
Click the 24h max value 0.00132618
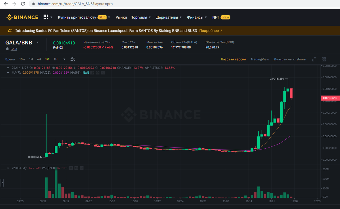pyautogui.click(x=130, y=47)
